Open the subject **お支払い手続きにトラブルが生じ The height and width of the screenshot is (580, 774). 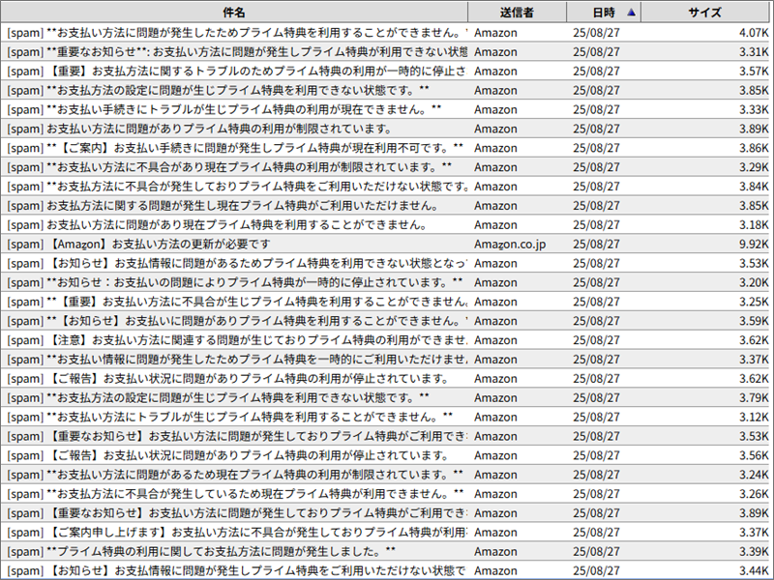[224, 109]
